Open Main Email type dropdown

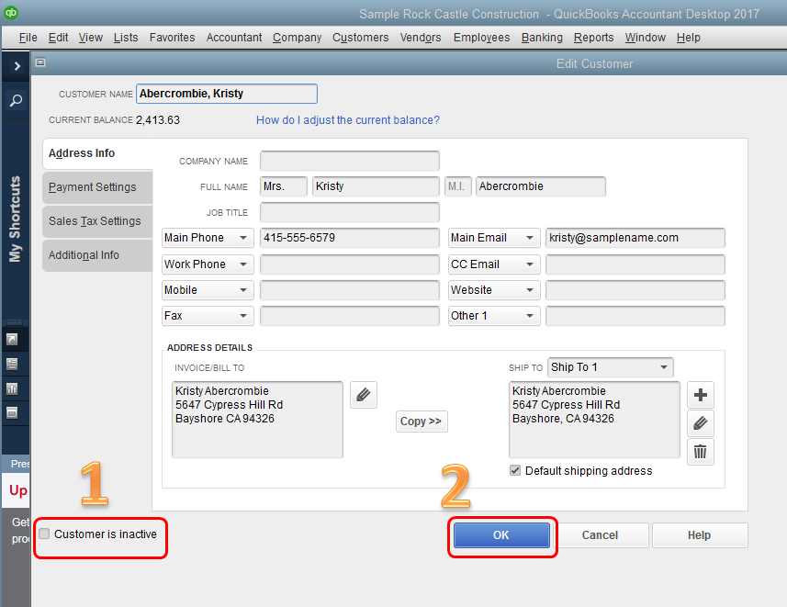(494, 238)
